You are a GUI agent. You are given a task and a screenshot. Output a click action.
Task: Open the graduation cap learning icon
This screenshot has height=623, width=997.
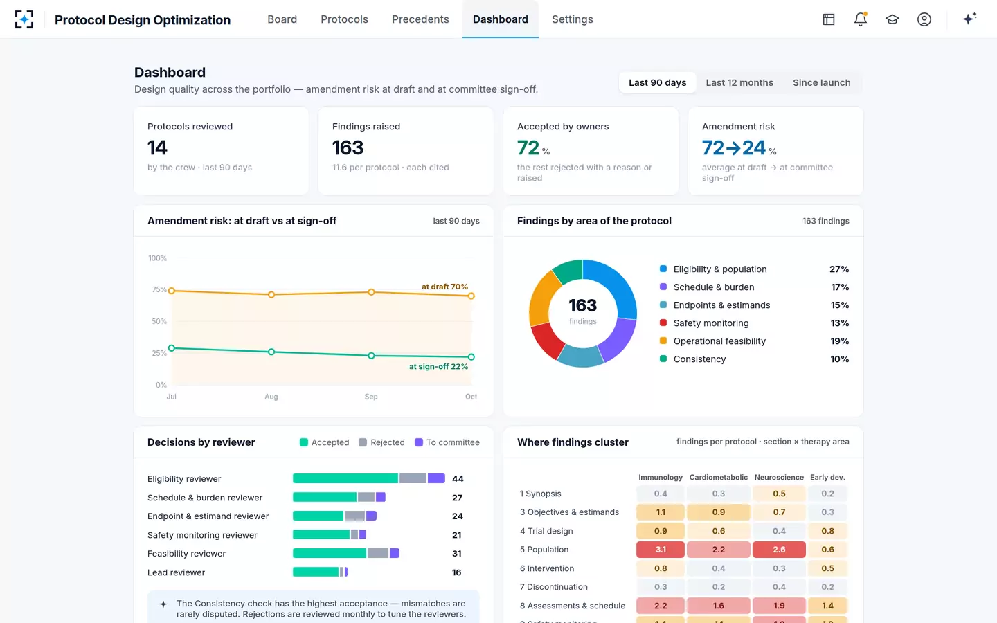click(892, 19)
